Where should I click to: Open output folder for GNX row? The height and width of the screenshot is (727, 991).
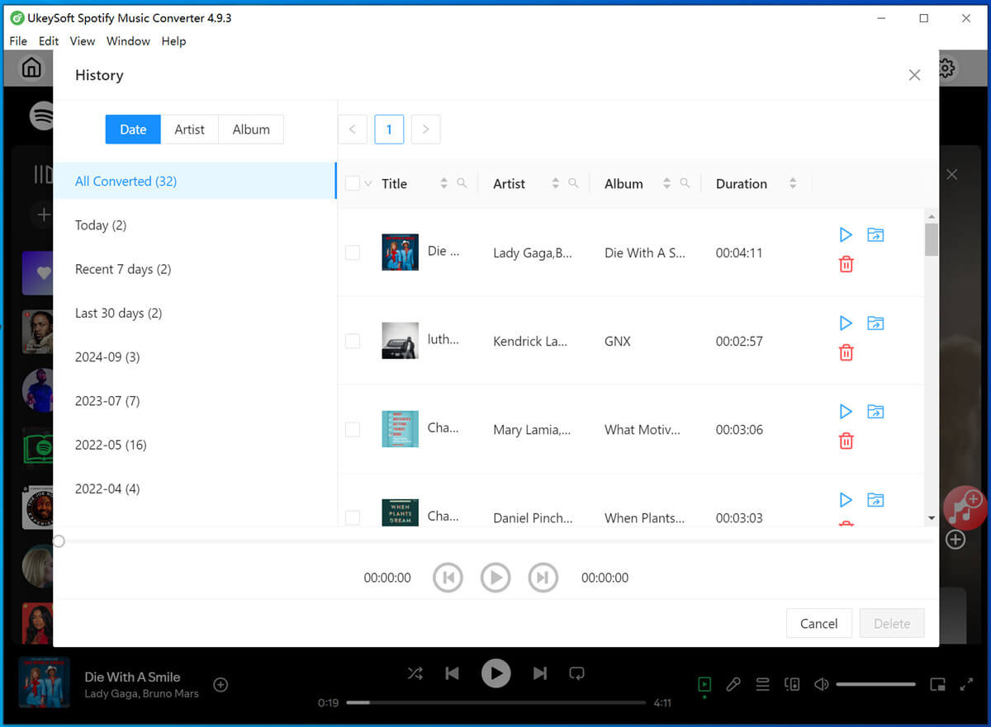875,323
